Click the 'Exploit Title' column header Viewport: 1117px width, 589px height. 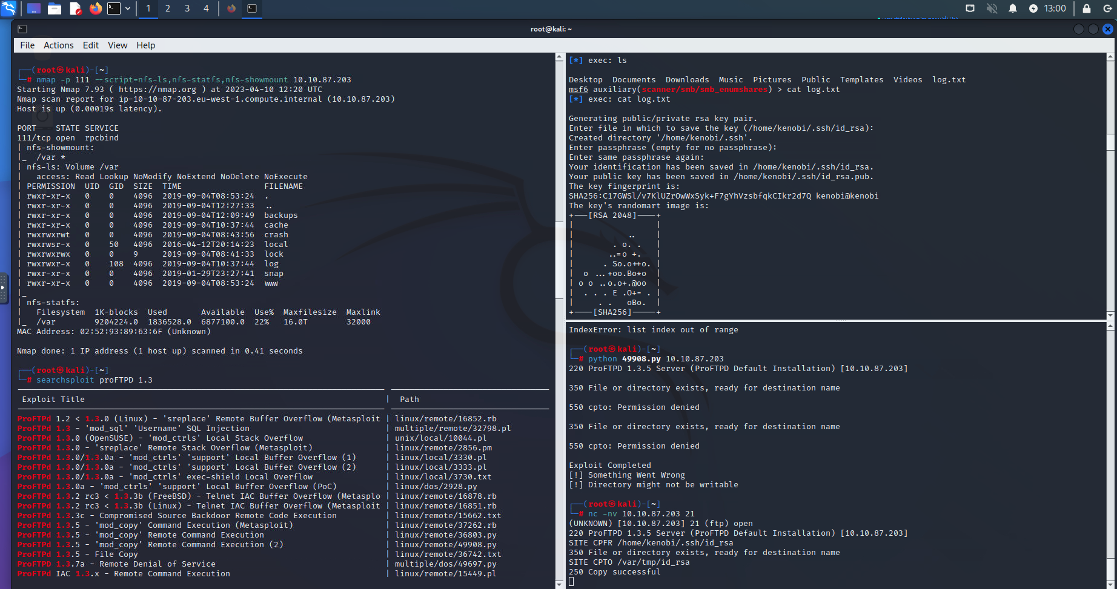[x=53, y=400]
